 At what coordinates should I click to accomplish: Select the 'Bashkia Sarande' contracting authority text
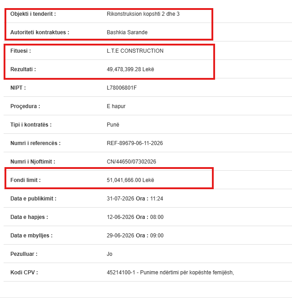coord(127,32)
